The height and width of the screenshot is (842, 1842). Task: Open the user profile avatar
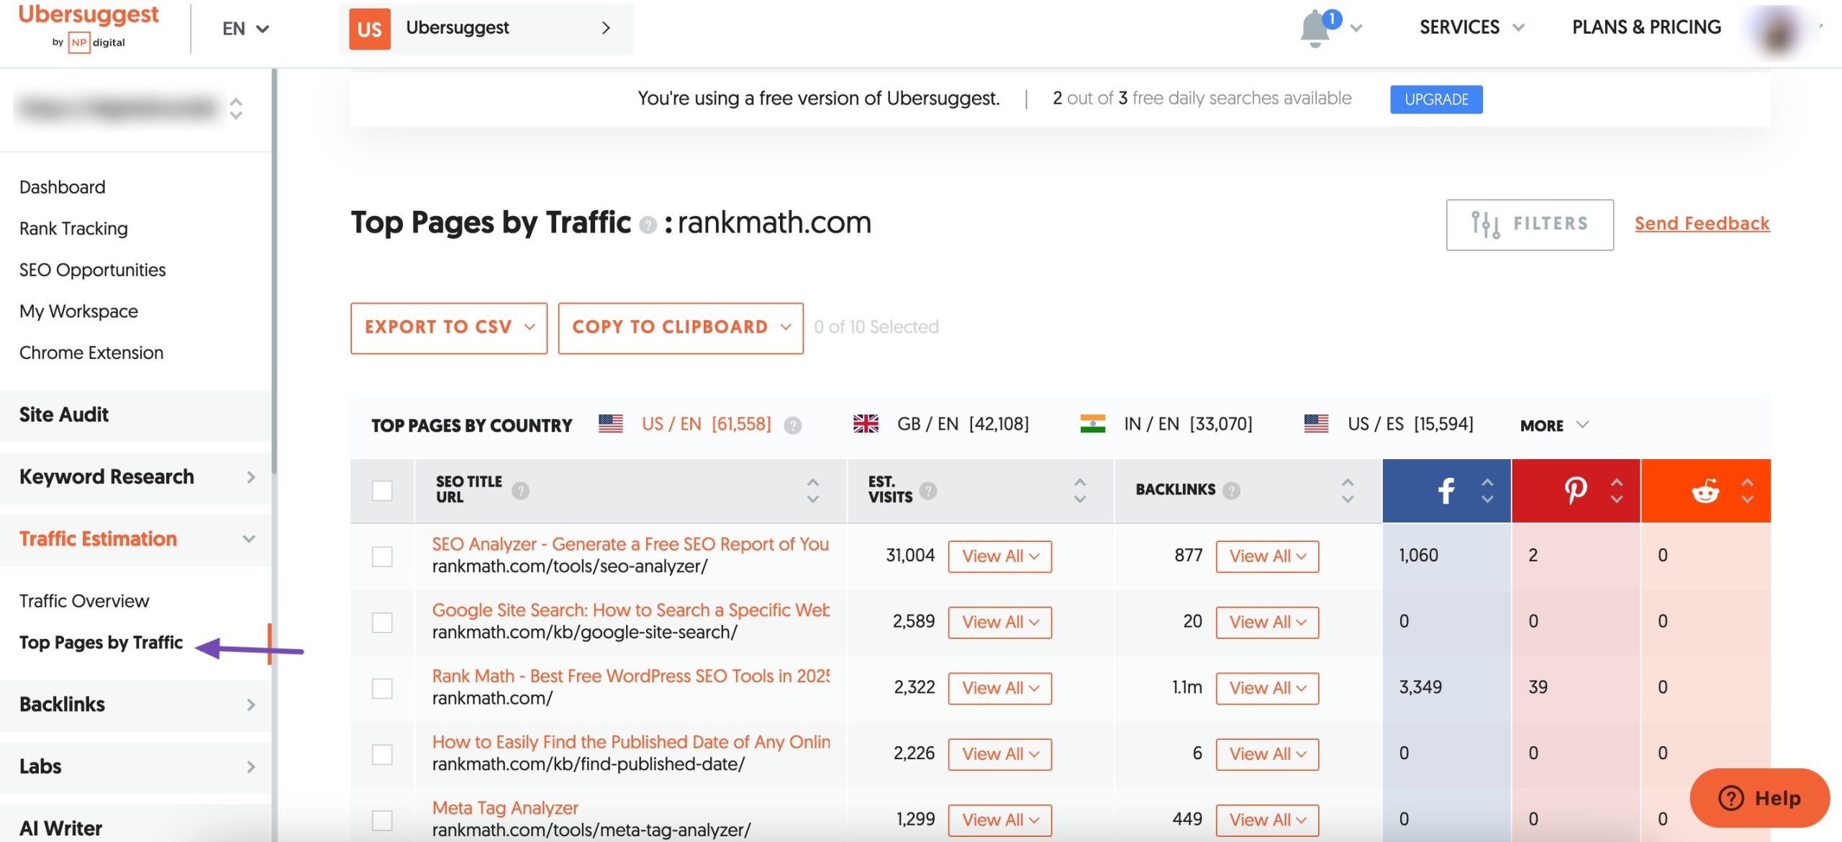1778,32
